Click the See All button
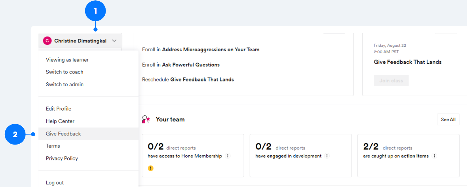The image size is (467, 187). tap(448, 119)
